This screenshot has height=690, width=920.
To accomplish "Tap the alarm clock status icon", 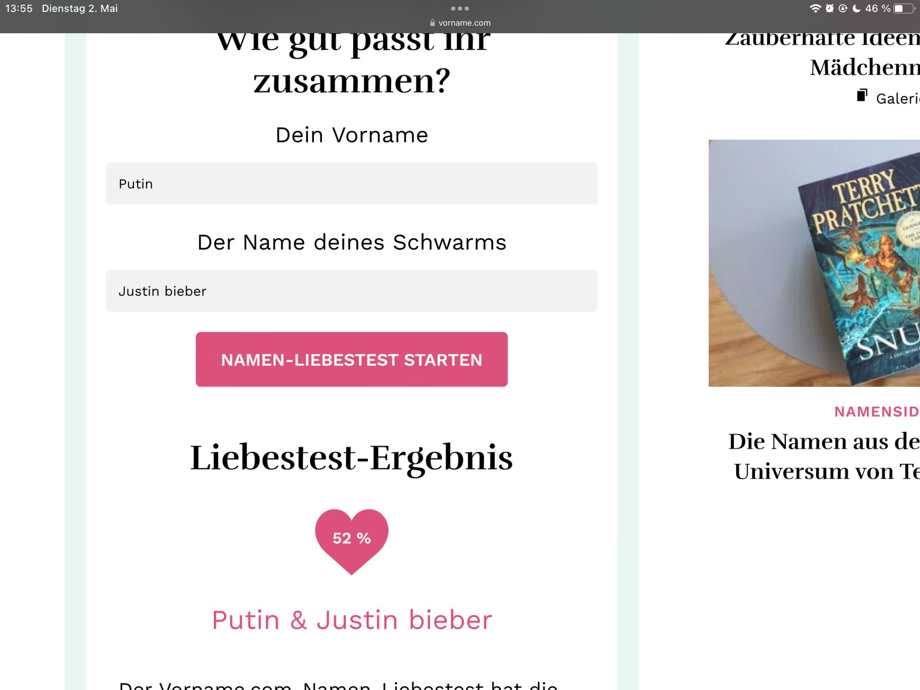I will 829,8.
